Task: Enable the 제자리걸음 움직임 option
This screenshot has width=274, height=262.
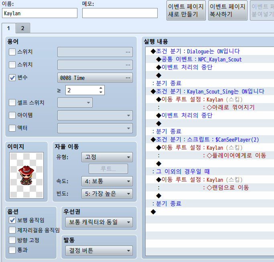Action: click(x=12, y=230)
